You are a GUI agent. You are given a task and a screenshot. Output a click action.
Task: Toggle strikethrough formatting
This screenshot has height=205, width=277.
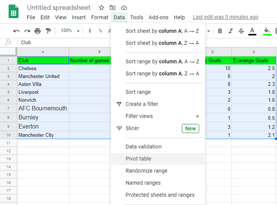pyautogui.click(x=241, y=31)
